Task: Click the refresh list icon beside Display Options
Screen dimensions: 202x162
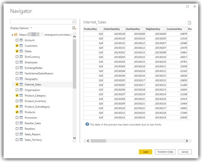Action: 74,28
